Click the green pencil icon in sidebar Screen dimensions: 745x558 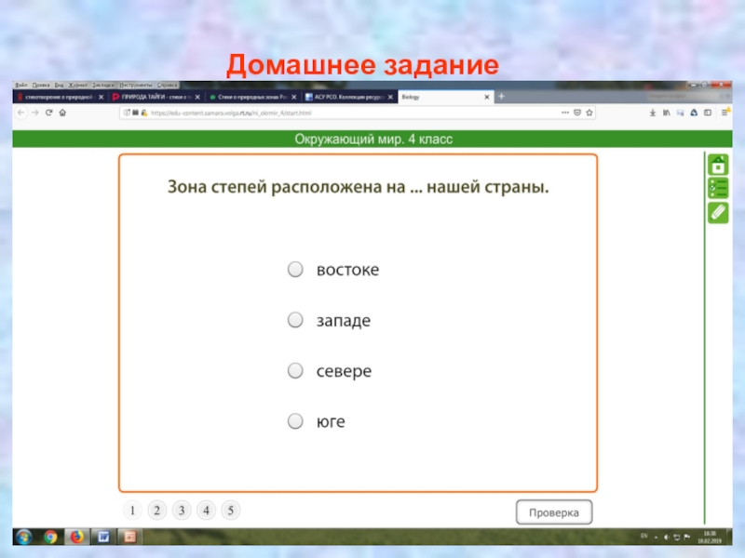718,213
